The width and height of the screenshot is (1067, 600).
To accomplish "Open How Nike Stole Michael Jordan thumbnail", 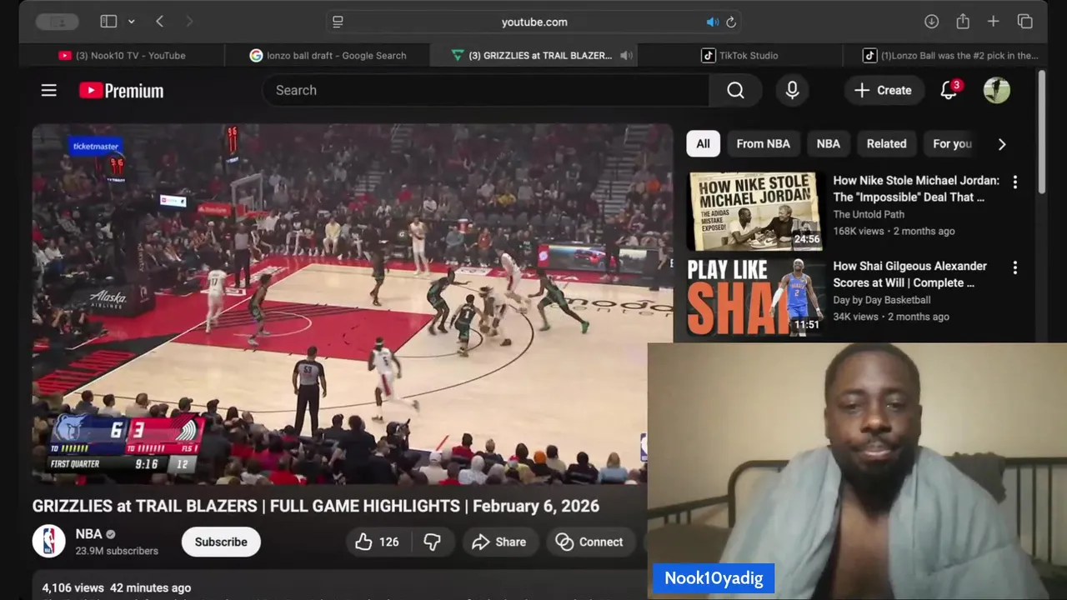I will click(x=755, y=211).
